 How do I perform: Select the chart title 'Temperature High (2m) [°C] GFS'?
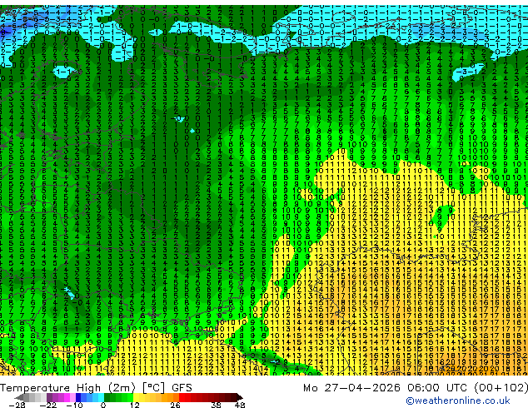point(96,388)
